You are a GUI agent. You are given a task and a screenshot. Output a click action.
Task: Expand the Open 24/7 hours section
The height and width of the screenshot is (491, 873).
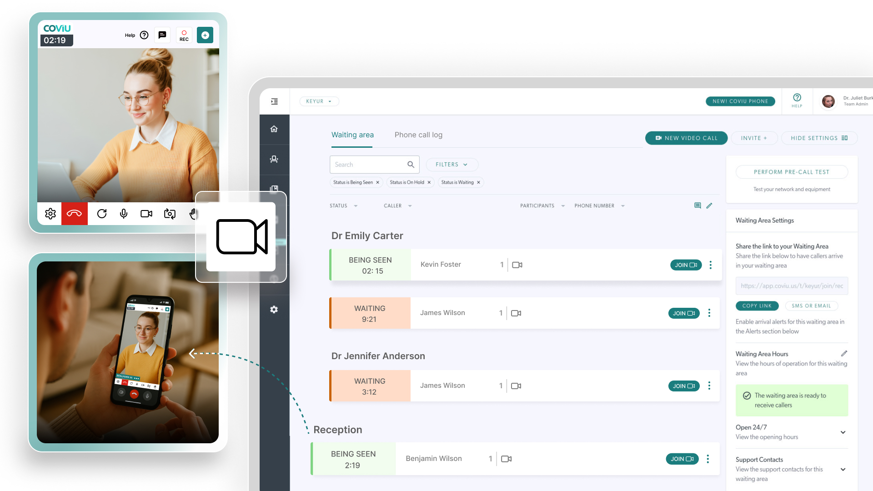(x=843, y=432)
